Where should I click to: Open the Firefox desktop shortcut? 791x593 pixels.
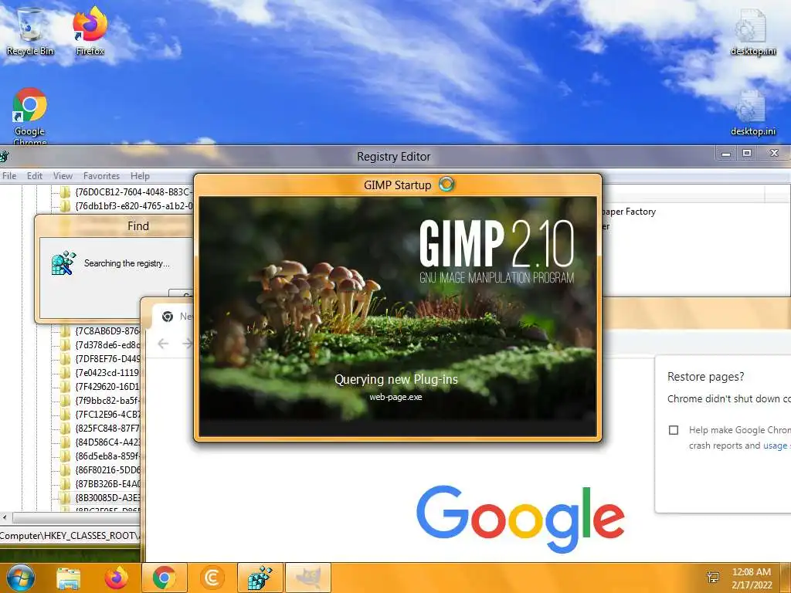coord(90,31)
